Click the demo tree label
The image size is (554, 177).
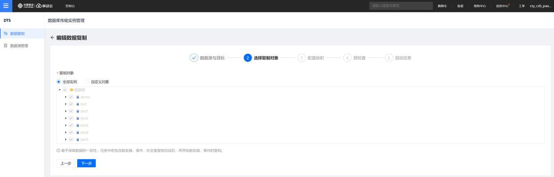pyautogui.click(x=85, y=97)
